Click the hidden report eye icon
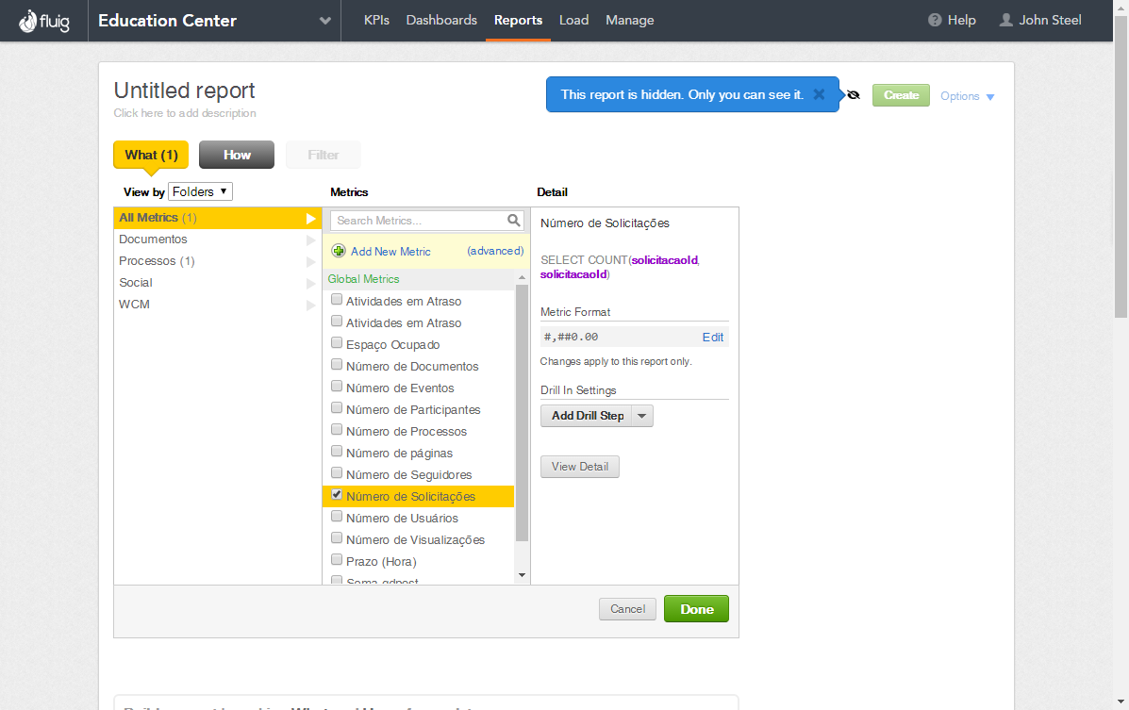Viewport: 1129px width, 710px height. pyautogui.click(x=854, y=95)
